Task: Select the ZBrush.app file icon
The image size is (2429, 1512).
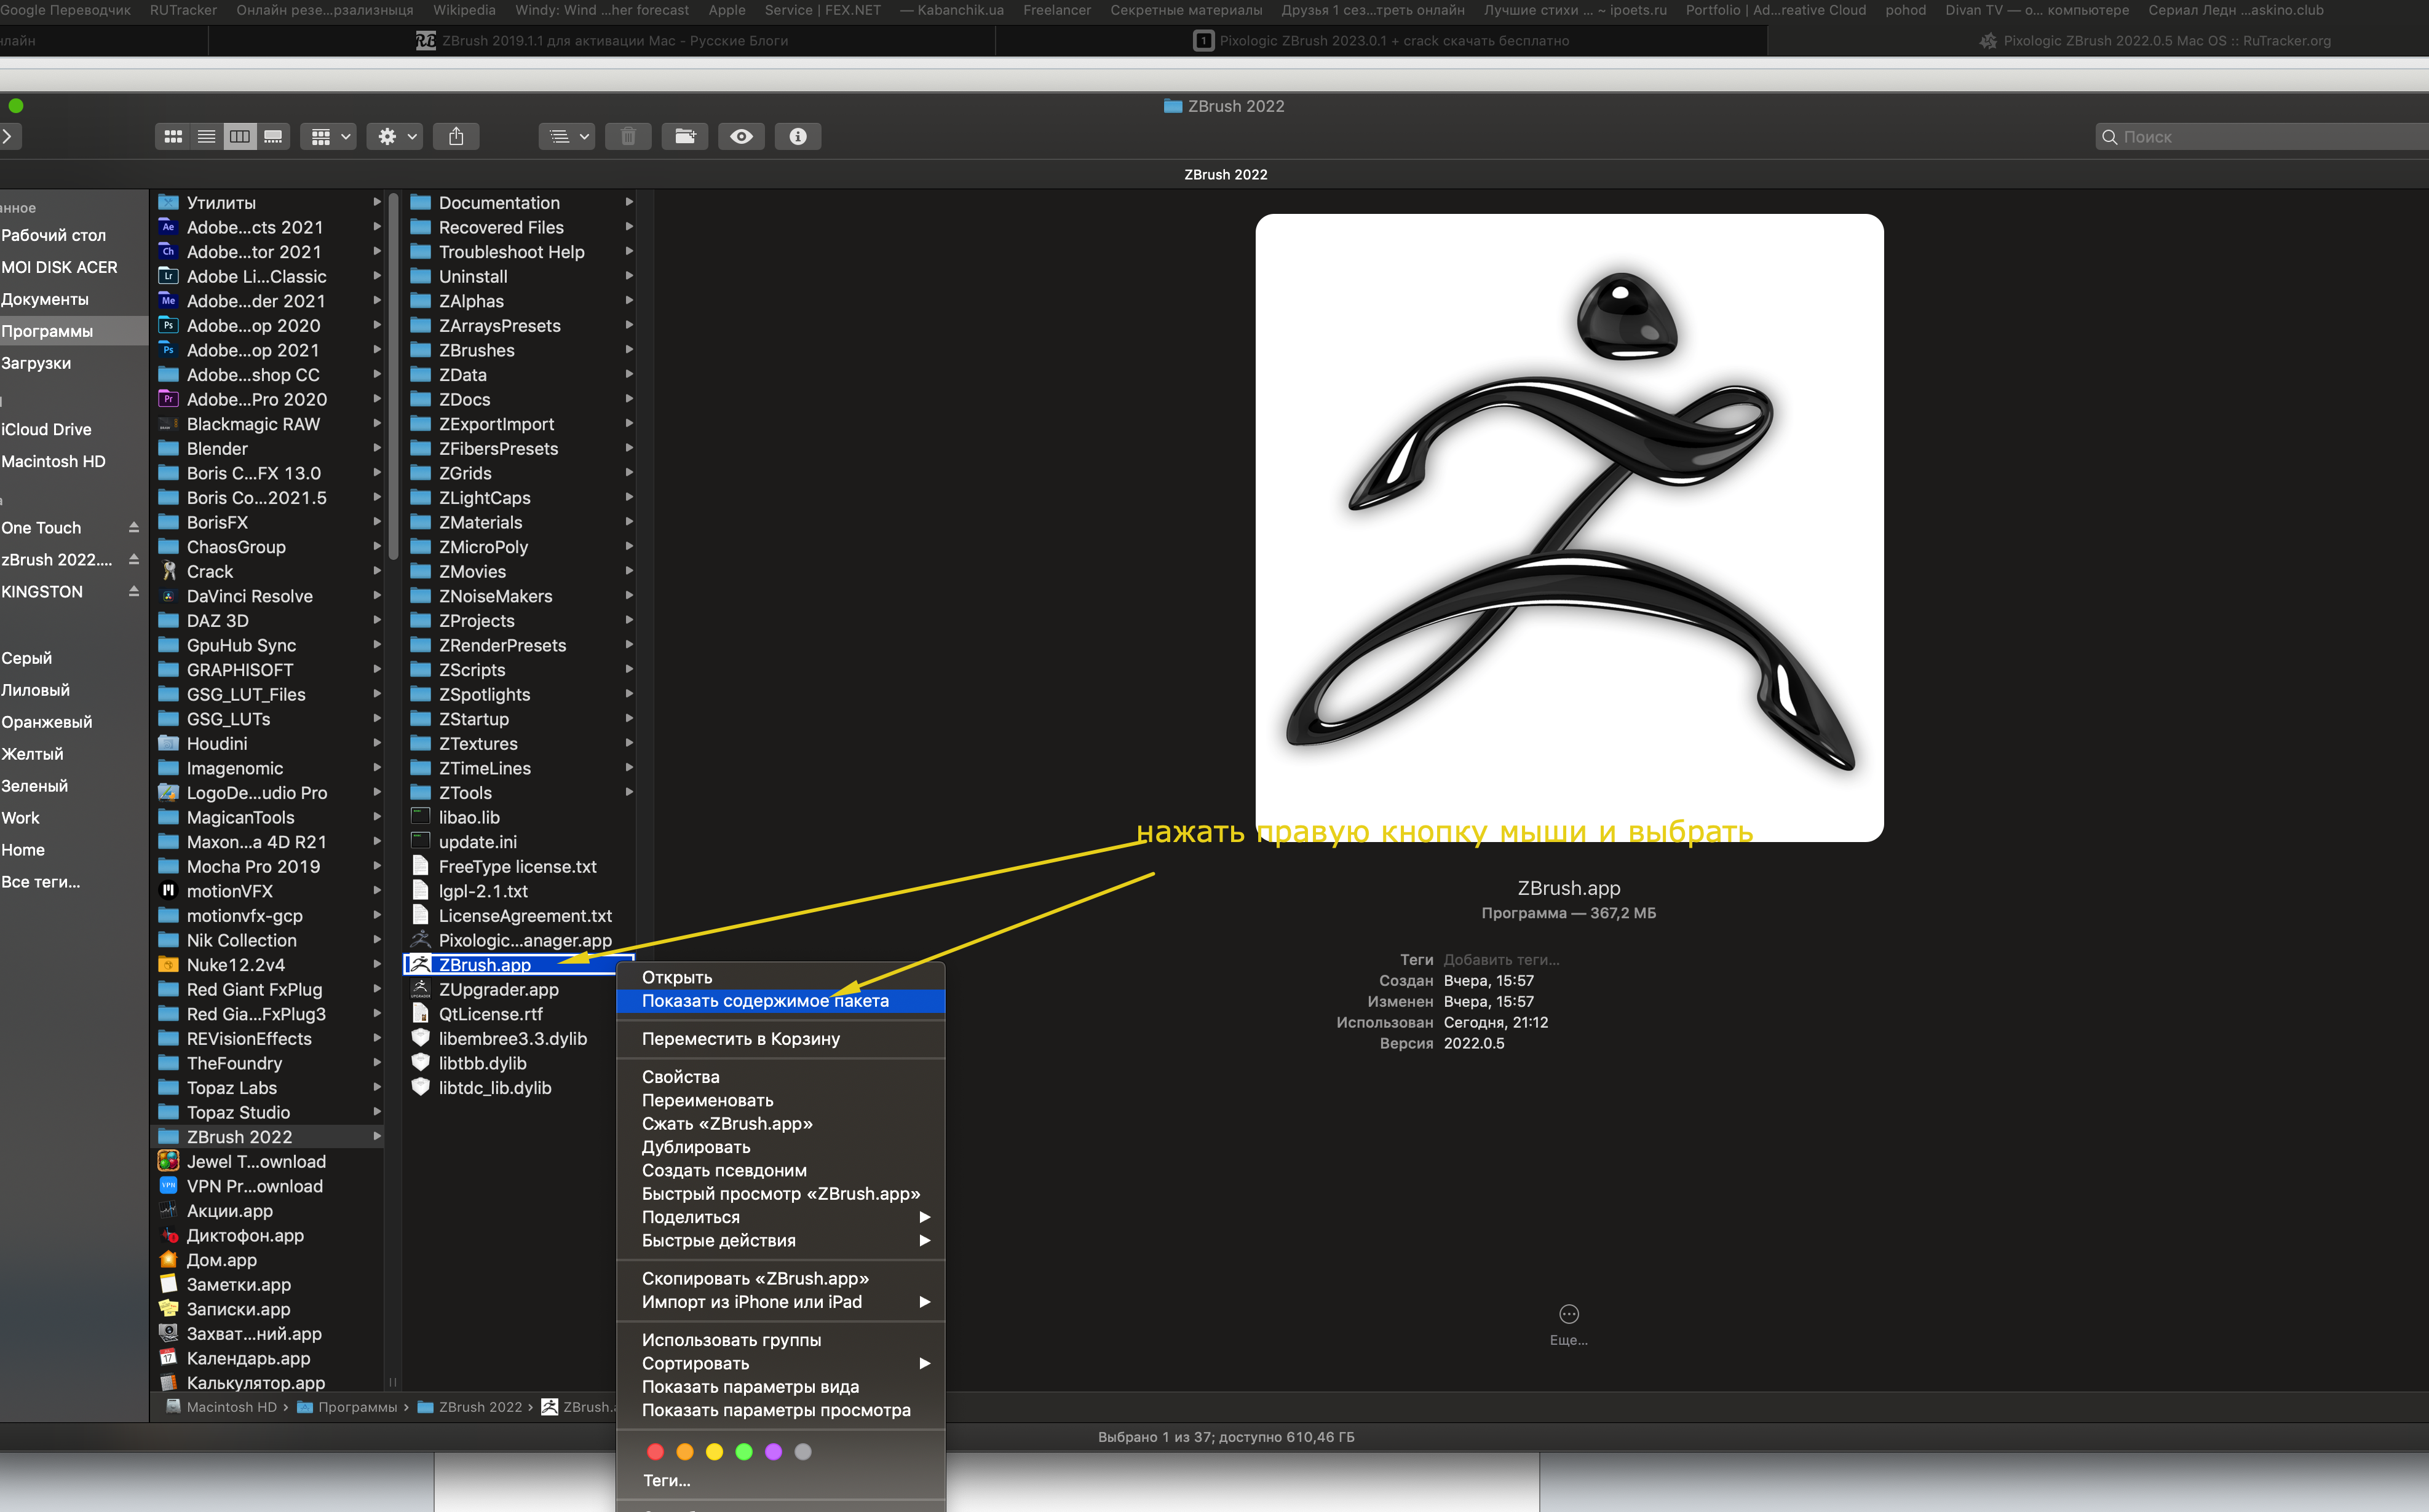Action: 421,964
